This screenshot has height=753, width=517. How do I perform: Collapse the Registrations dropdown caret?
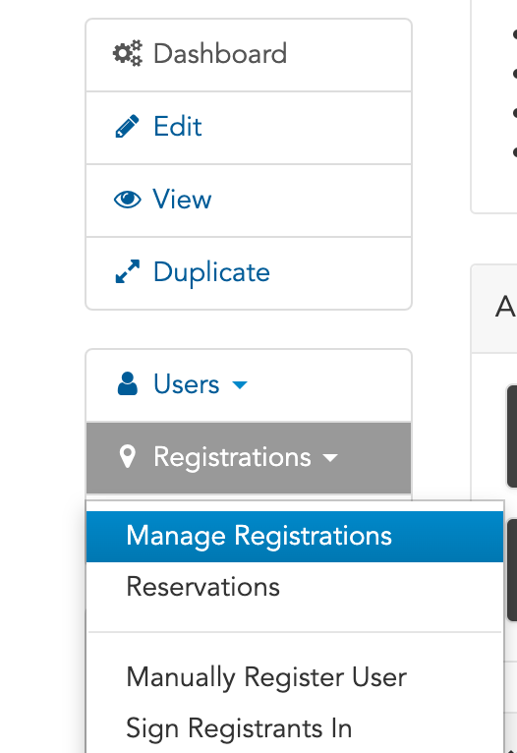[330, 458]
